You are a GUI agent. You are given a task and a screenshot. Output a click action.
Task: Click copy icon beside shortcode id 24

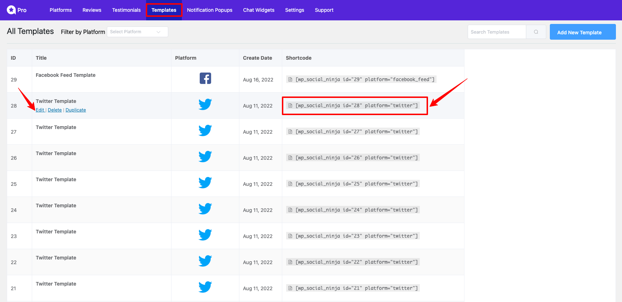click(290, 210)
